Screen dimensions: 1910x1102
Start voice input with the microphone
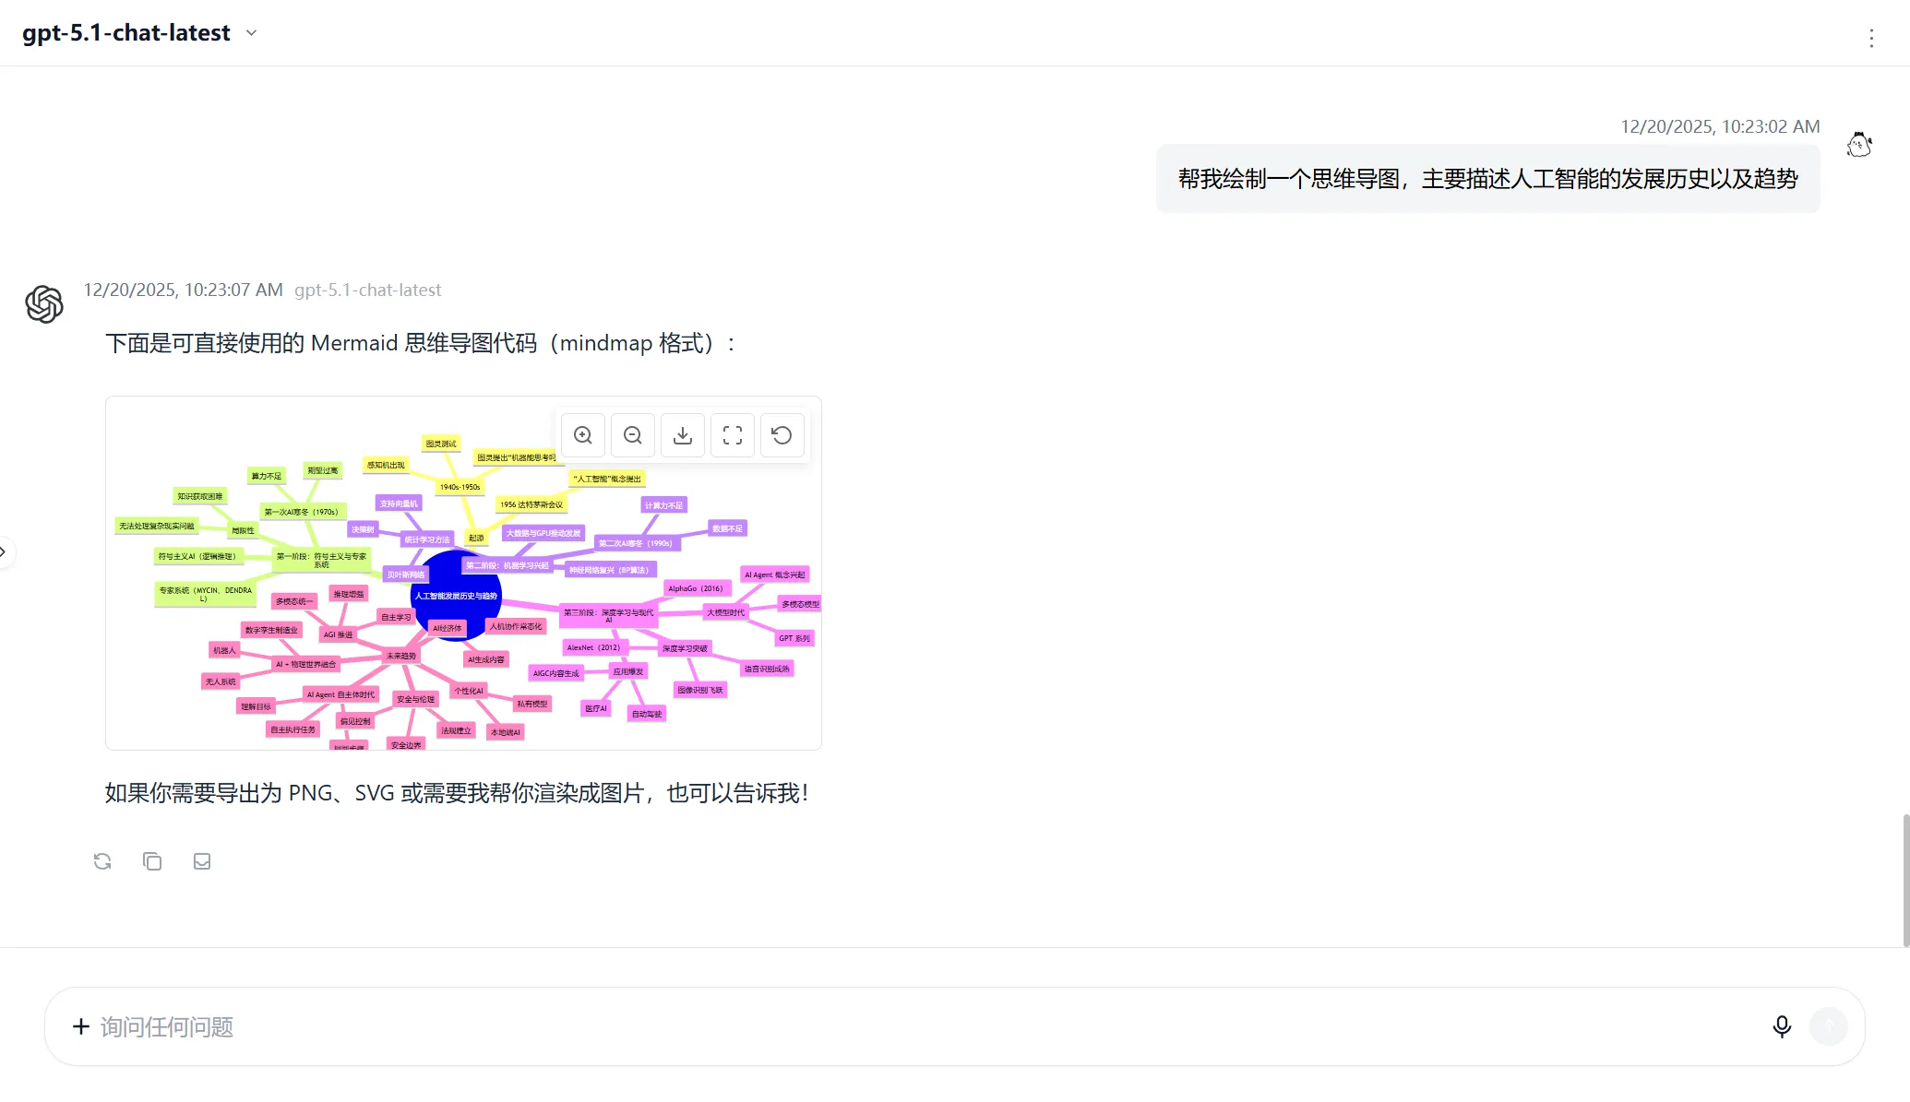1782,1026
